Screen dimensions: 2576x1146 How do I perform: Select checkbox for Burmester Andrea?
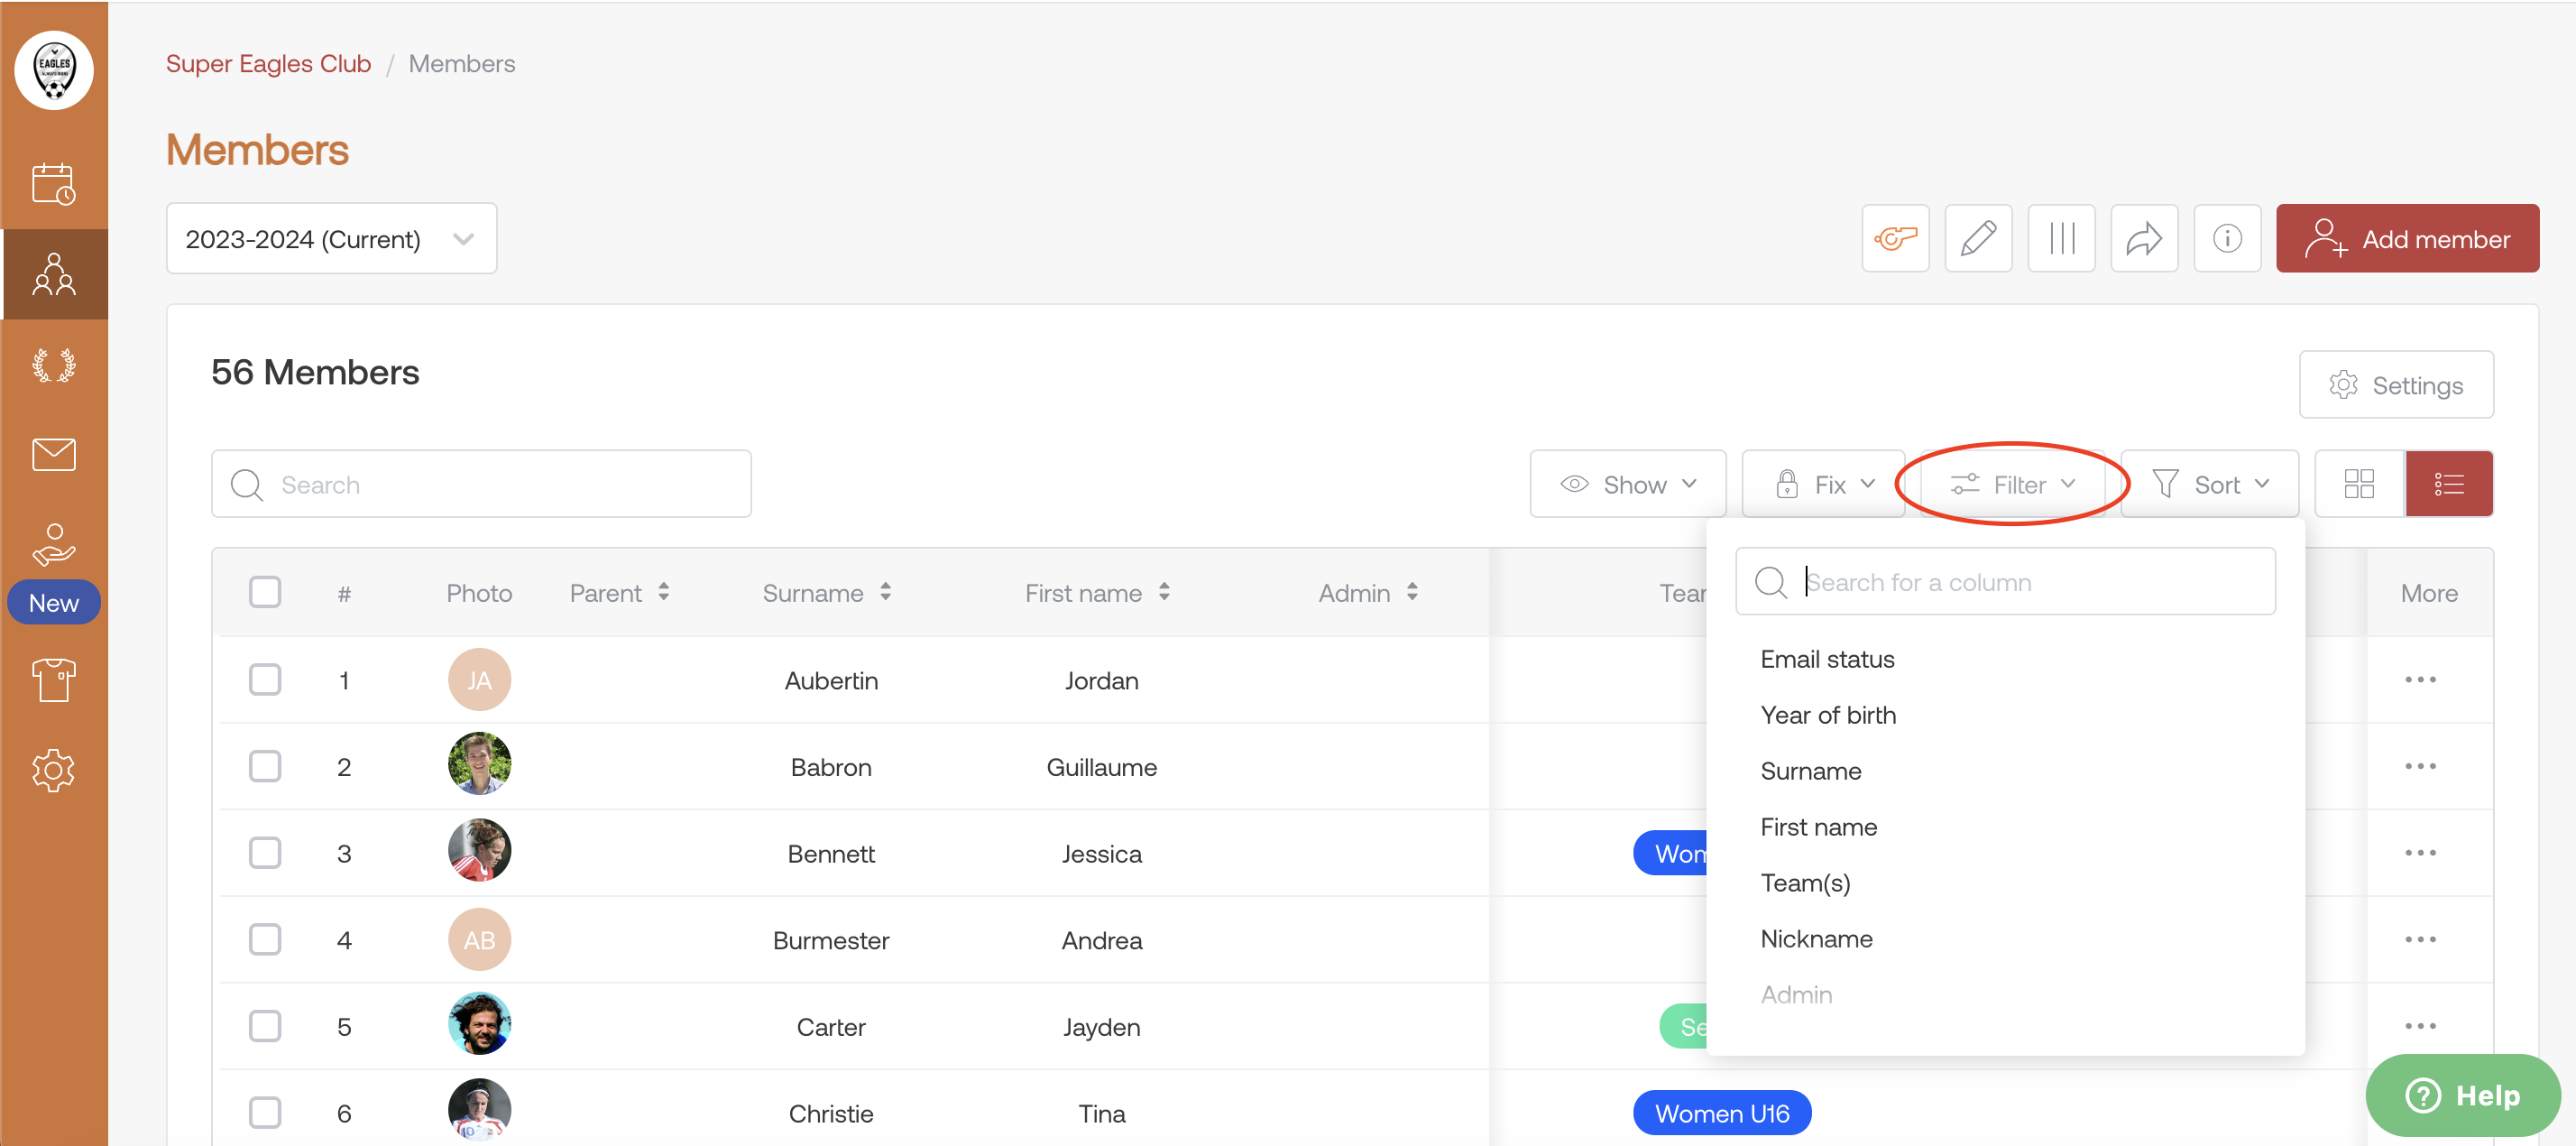tap(265, 940)
